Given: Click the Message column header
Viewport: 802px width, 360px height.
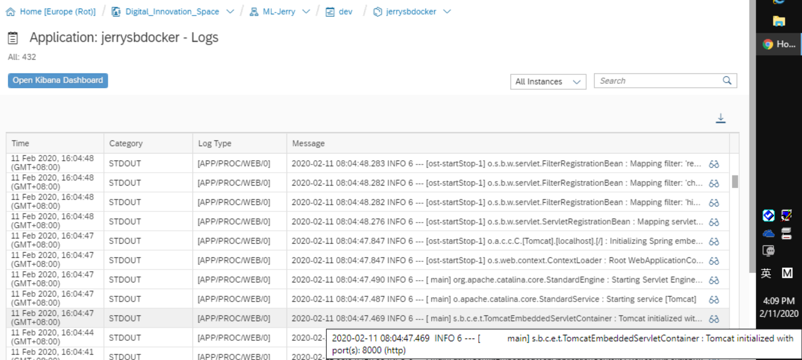Looking at the screenshot, I should click(x=508, y=143).
